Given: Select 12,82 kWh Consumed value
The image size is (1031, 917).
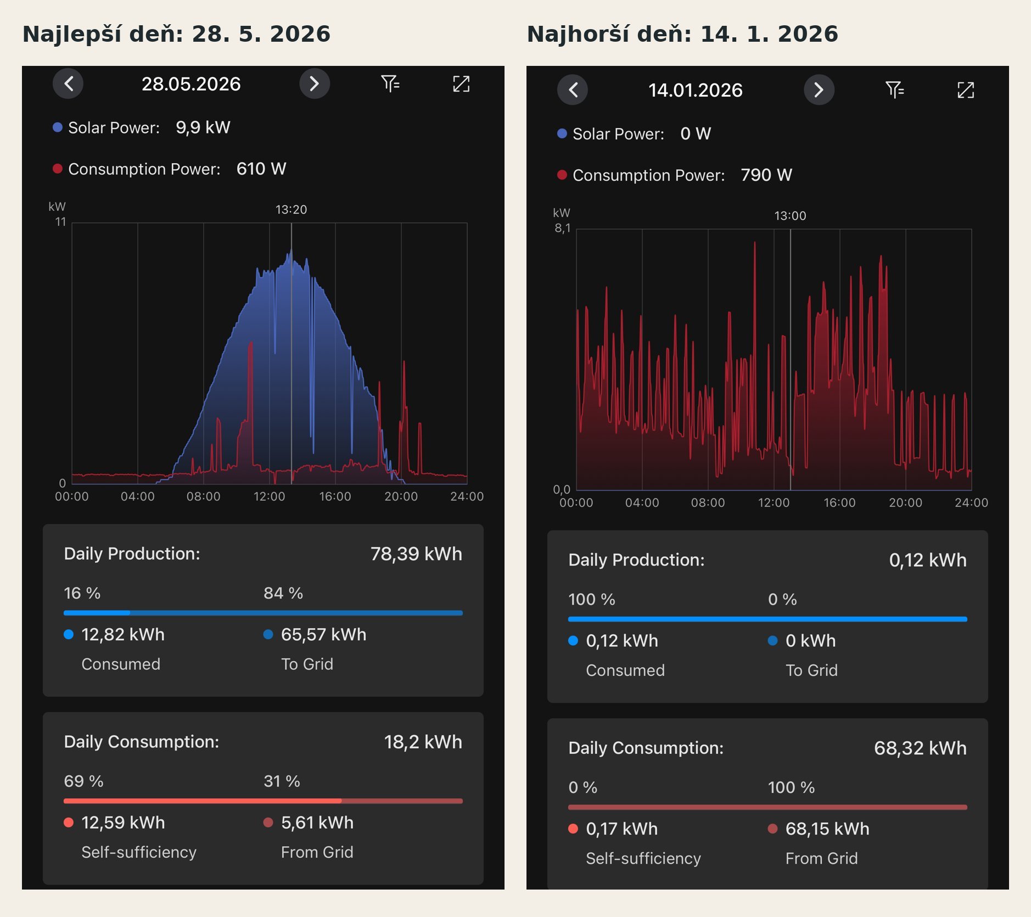Looking at the screenshot, I should (123, 634).
